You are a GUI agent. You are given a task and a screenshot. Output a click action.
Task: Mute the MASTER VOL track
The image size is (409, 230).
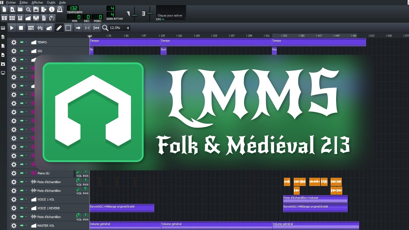click(22, 226)
